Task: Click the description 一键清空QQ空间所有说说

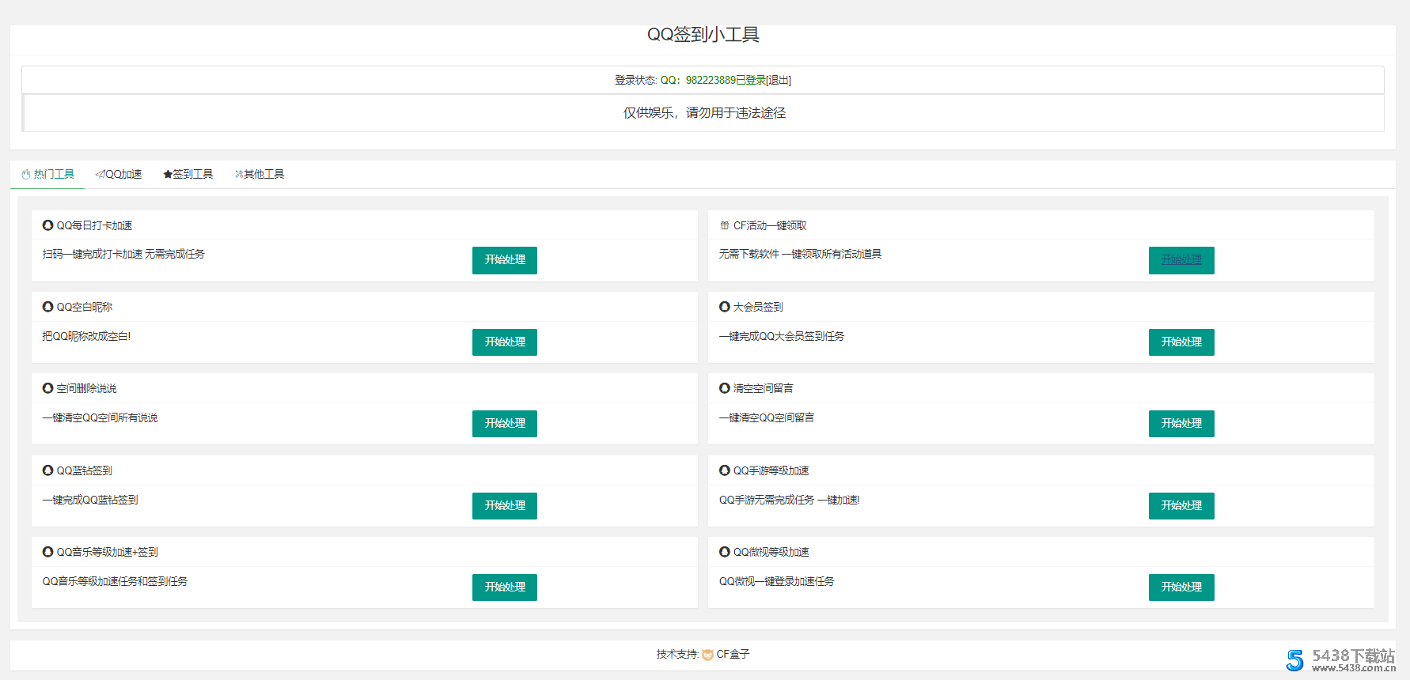Action: pos(100,417)
